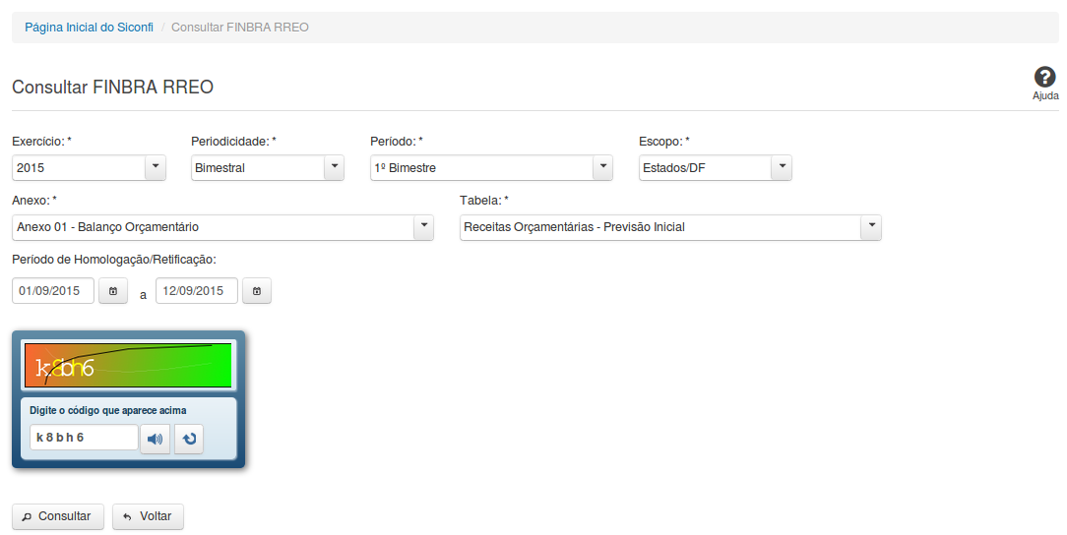Viewport: 1067px width, 535px height.
Task: Click the start date field 01/09/2015
Action: 53,291
